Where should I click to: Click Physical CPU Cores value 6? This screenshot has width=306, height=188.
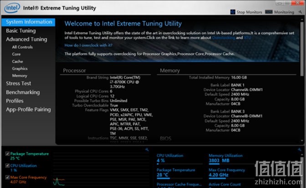111,91
